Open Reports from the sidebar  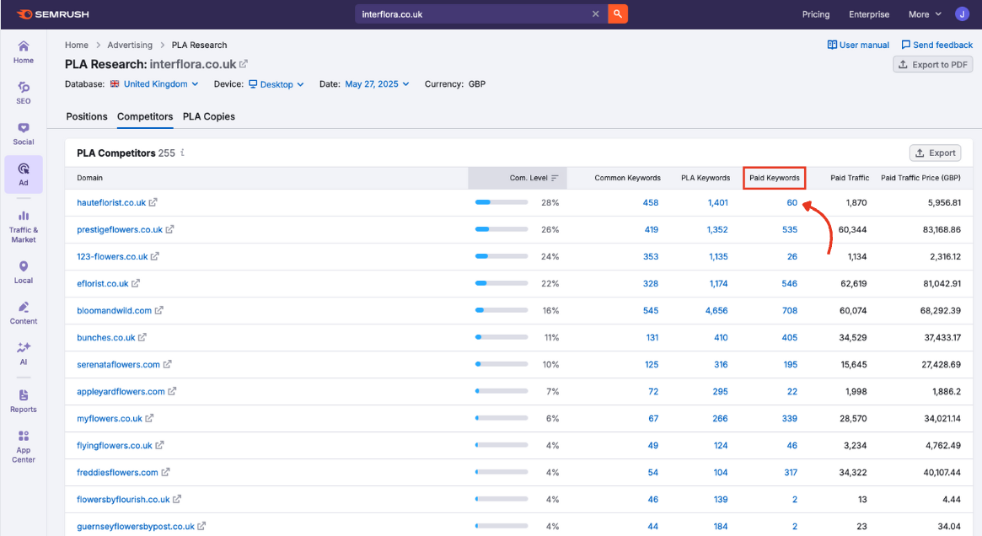[24, 400]
